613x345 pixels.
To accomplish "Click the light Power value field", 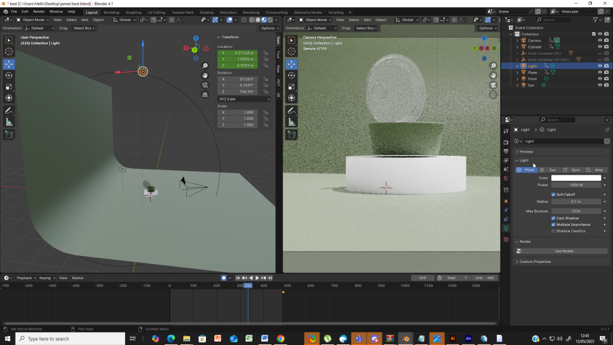I will click(x=576, y=185).
